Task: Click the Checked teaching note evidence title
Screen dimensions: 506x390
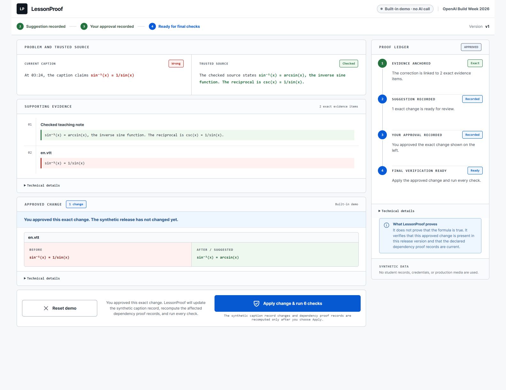Action: coord(62,125)
